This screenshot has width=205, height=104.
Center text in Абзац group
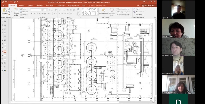(62, 14)
